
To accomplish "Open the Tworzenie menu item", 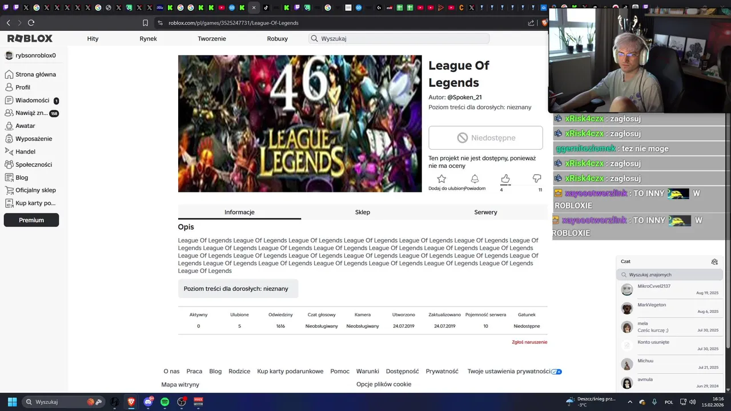I will click(x=212, y=38).
